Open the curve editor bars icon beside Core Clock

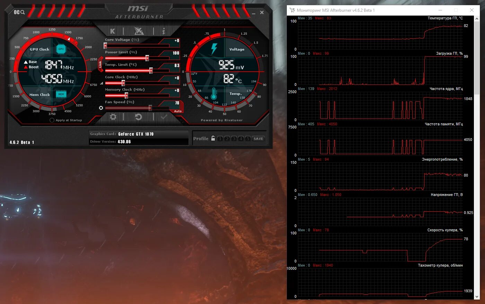click(x=102, y=83)
